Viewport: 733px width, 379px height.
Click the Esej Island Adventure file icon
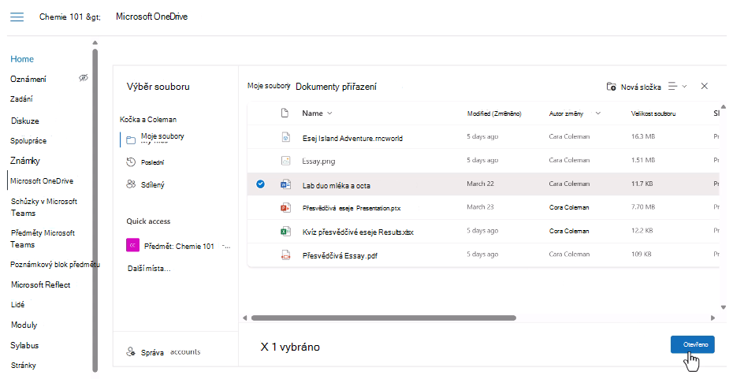coord(285,137)
